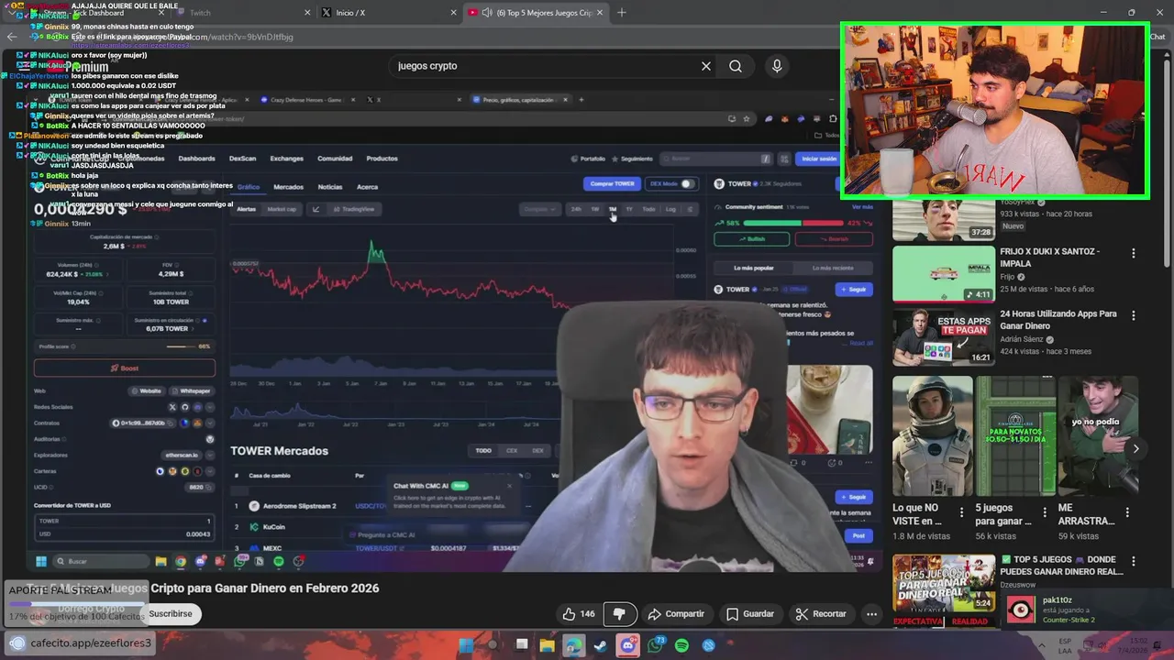Screen dimensions: 1174x660
Task: Filter TOWER markets by DEX
Action: click(537, 450)
